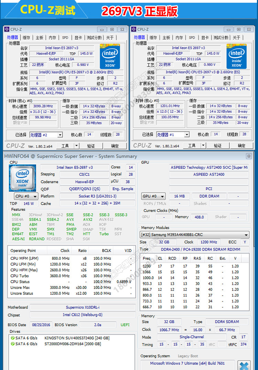The image size is (258, 370).
Task: Click the 3099.28 MHz core speed field in the left CPU-Z window
Action: (43, 106)
